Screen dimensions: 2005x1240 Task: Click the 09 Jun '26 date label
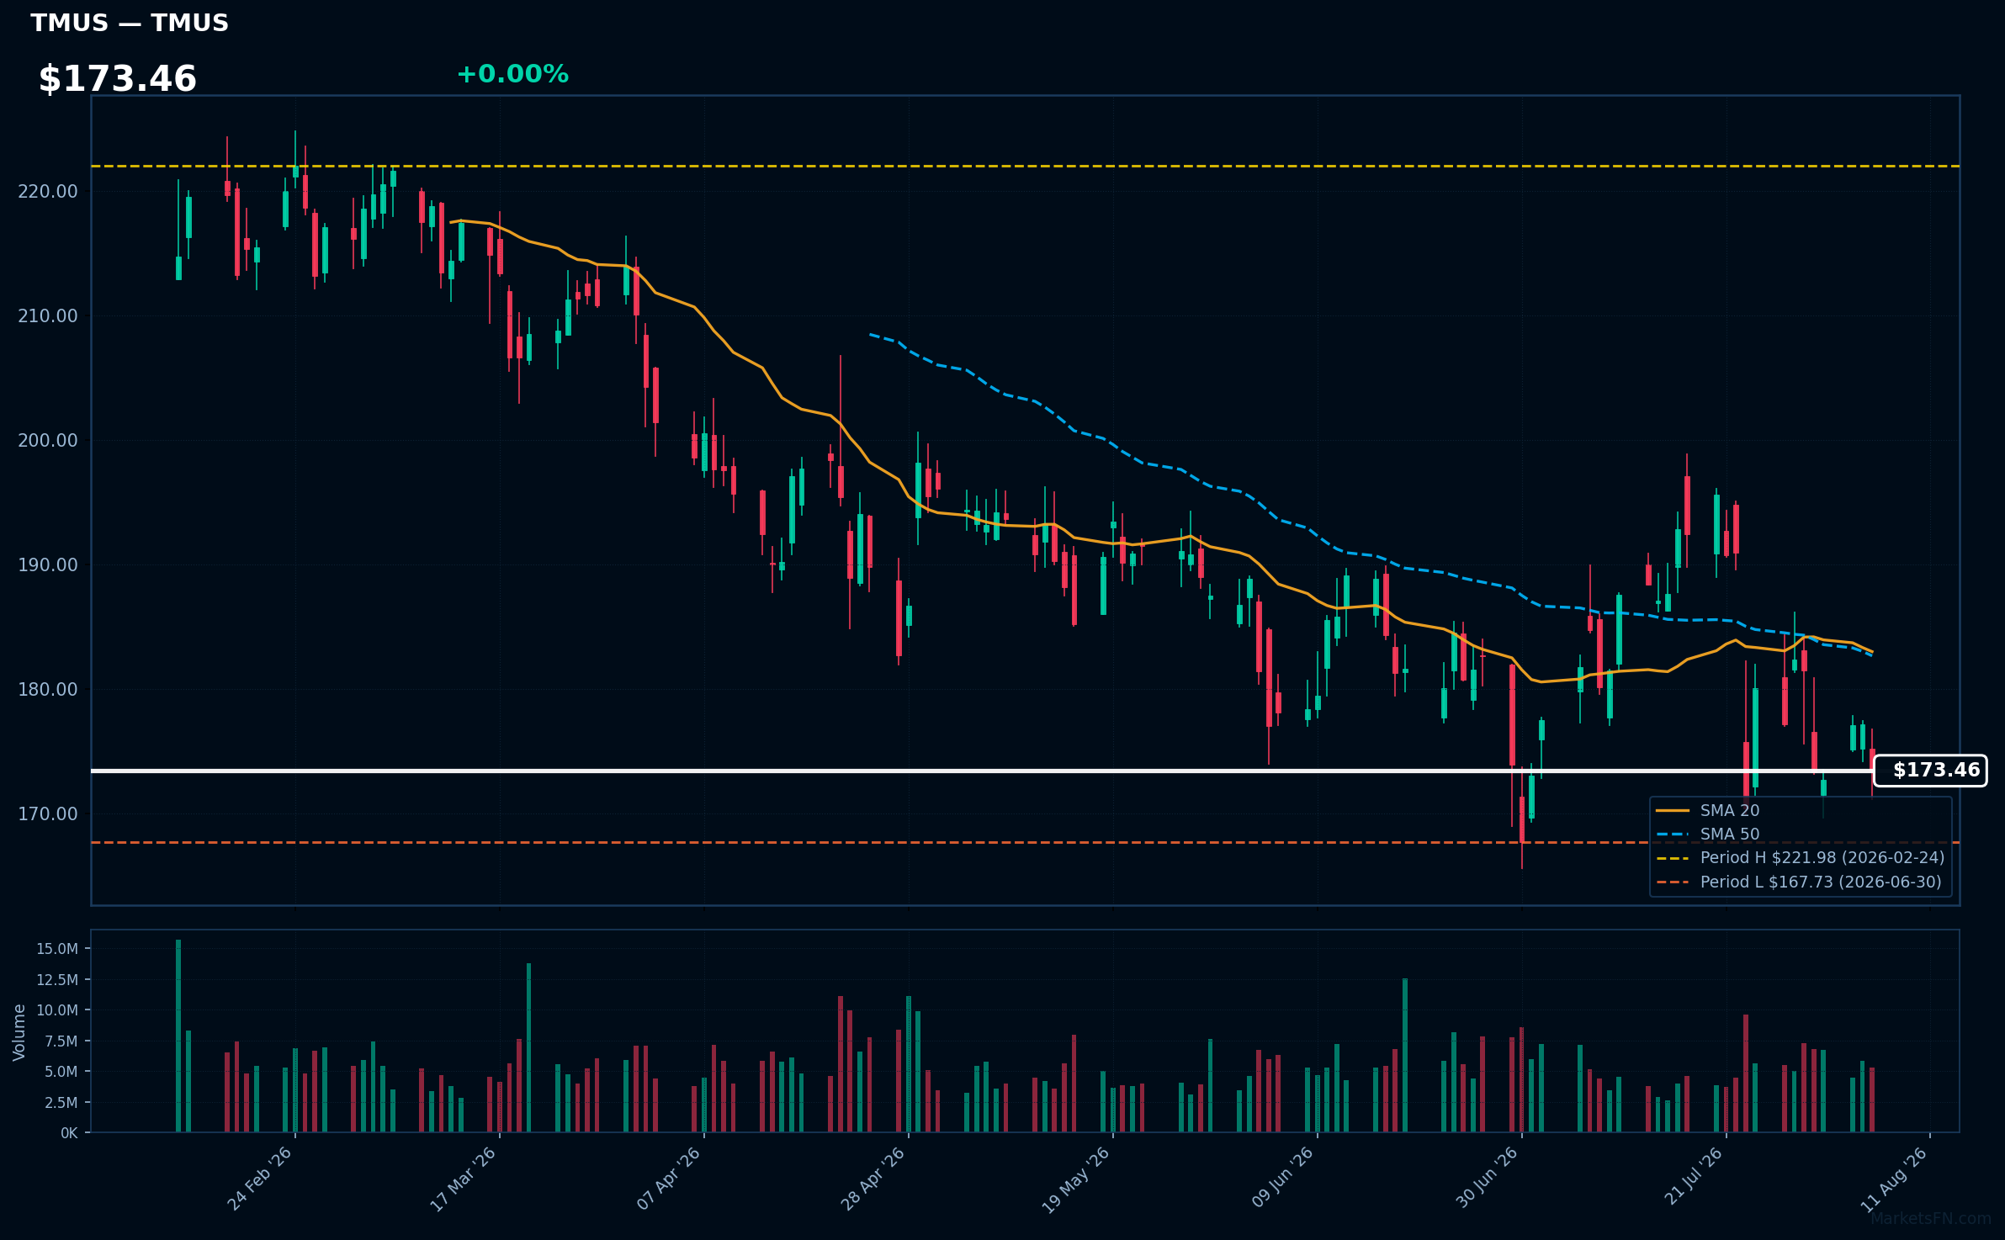click(1282, 1179)
